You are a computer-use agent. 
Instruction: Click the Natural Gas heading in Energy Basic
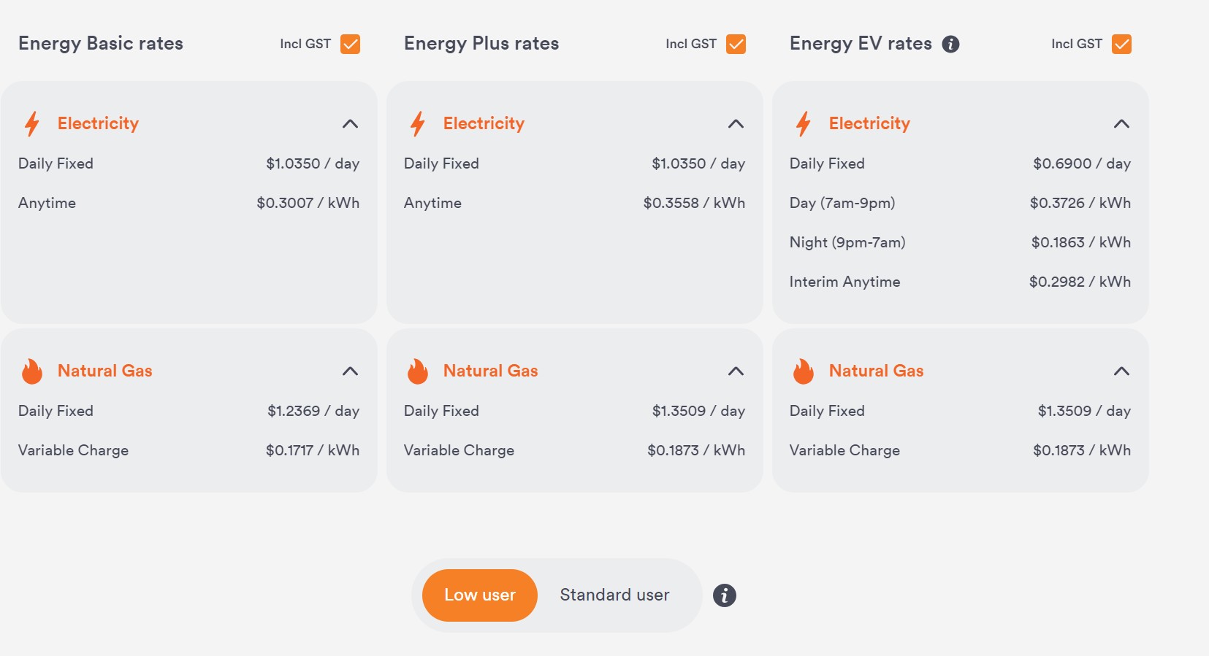coord(104,371)
